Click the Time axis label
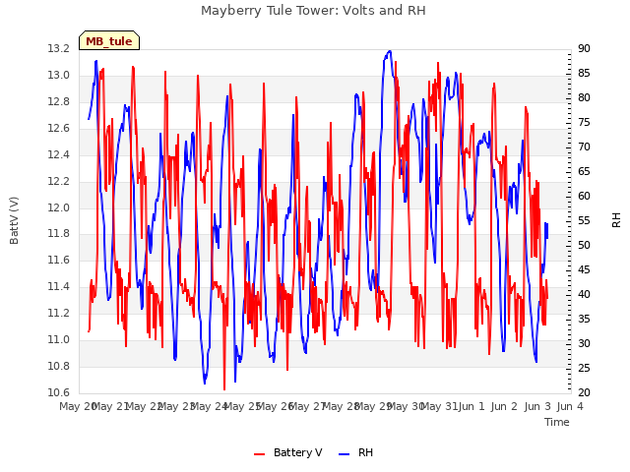The image size is (630, 472). tap(557, 422)
